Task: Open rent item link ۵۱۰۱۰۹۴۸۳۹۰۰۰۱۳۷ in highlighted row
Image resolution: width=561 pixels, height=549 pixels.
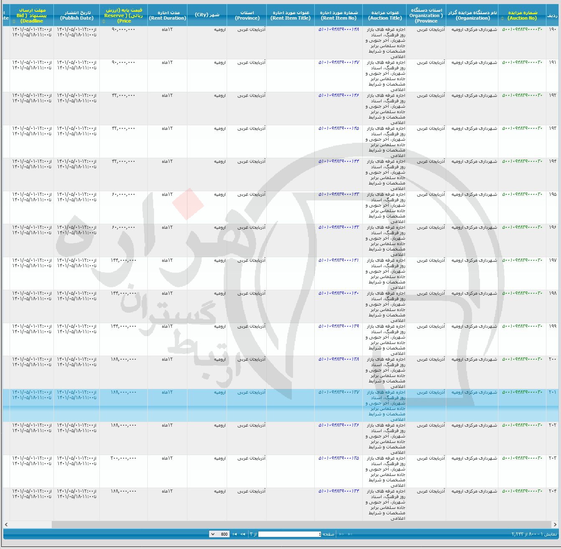Action: pos(339,392)
